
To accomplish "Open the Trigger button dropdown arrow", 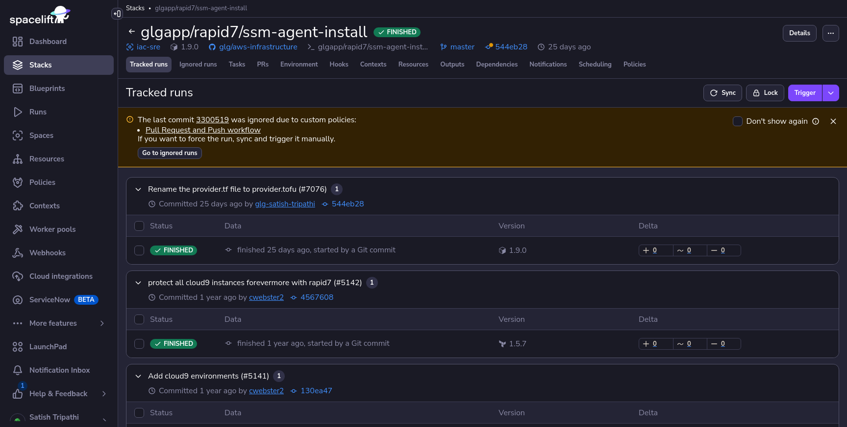I will click(x=830, y=93).
